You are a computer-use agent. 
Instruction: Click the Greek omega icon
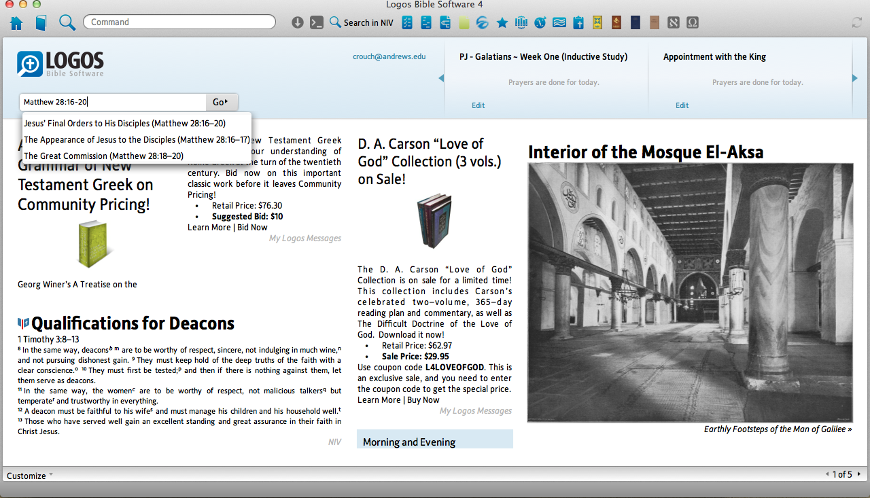pos(693,23)
